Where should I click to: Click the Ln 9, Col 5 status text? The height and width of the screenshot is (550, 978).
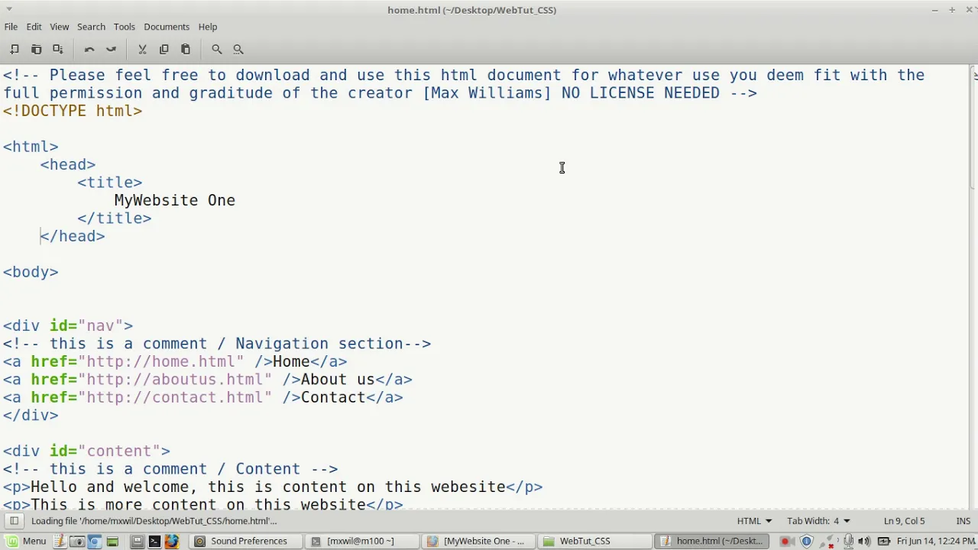tap(904, 521)
